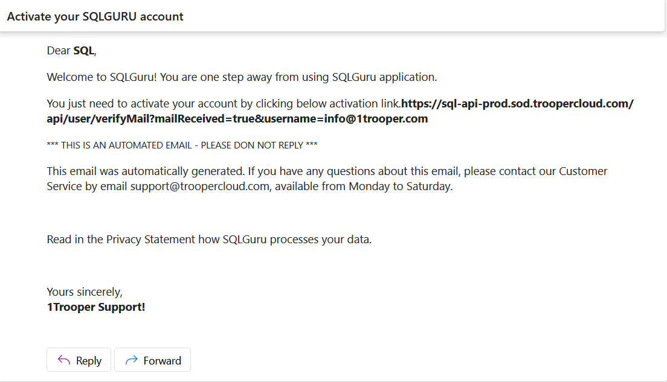Click the support@troopercloud.com email address
The width and height of the screenshot is (667, 382).
click(x=199, y=186)
